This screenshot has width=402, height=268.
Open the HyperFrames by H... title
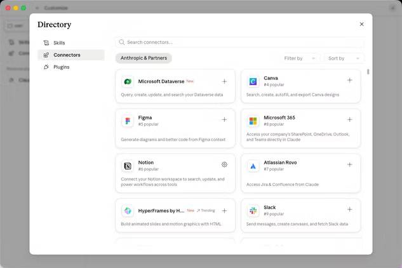pyautogui.click(x=161, y=211)
